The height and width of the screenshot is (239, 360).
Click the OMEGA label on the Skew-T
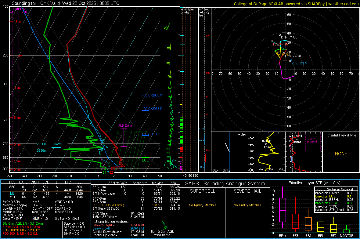pyautogui.click(x=19, y=9)
